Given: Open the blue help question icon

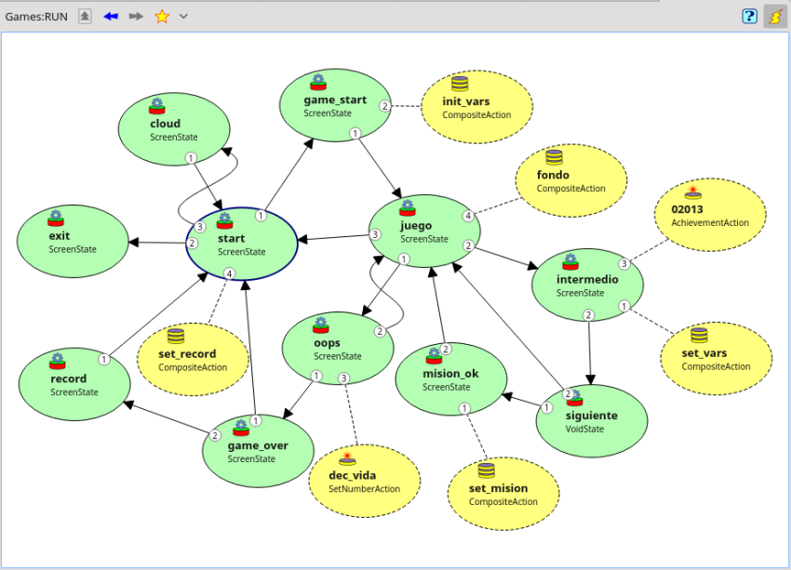Looking at the screenshot, I should point(749,16).
